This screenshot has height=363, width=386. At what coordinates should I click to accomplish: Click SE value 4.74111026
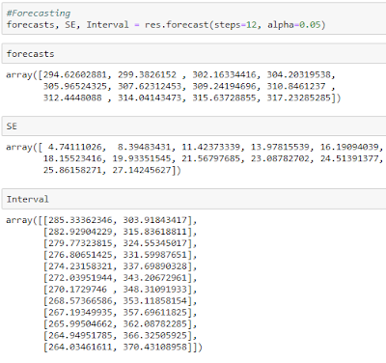point(74,147)
